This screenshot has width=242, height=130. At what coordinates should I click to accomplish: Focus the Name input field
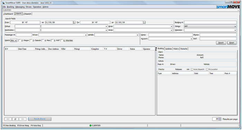coord(170,35)
